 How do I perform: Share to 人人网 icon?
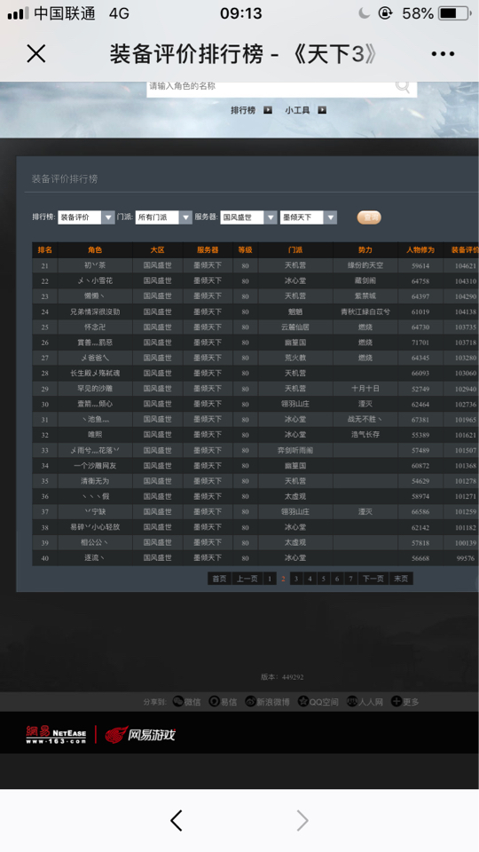coord(352,701)
